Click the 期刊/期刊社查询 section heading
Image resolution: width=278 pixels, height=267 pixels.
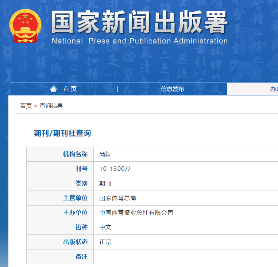[62, 133]
